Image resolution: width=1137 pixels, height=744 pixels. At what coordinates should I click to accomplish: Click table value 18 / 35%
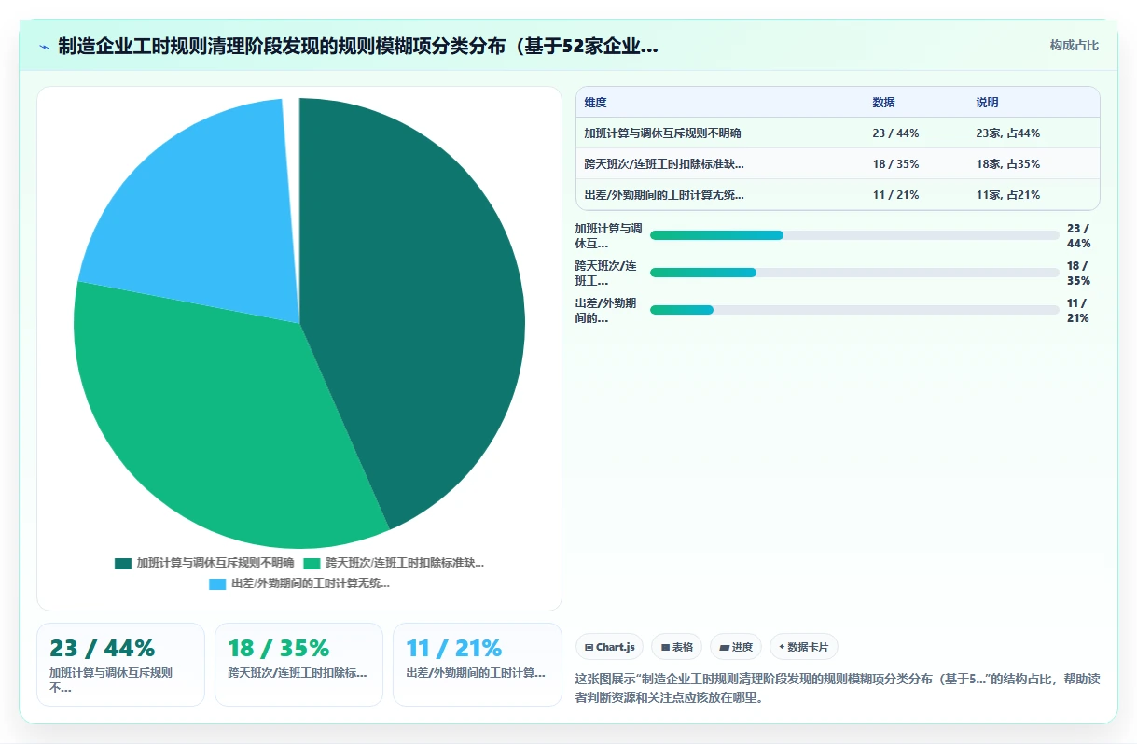point(895,164)
